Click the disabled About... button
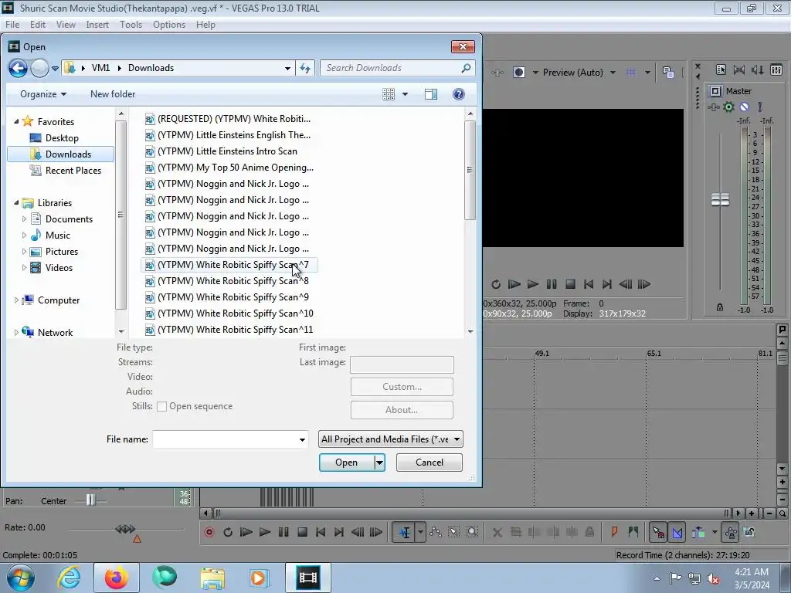The height and width of the screenshot is (593, 791). (402, 410)
